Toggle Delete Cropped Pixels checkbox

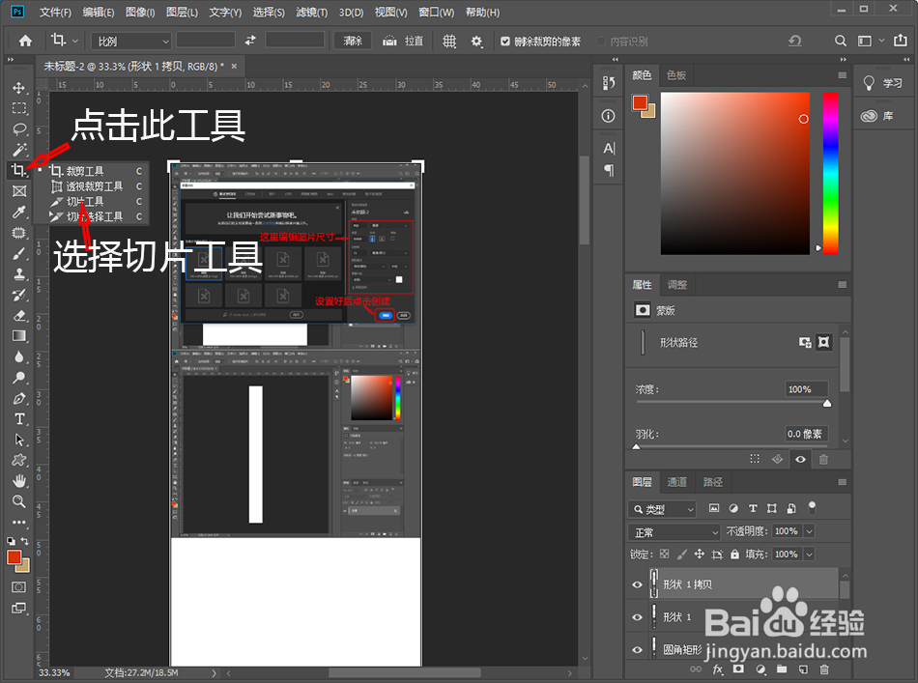505,41
